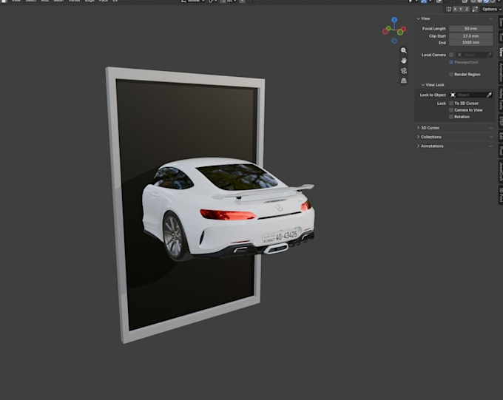Click the Local Camera eyedropper icon
Screen dimensions: 503x400
pyautogui.click(x=489, y=55)
